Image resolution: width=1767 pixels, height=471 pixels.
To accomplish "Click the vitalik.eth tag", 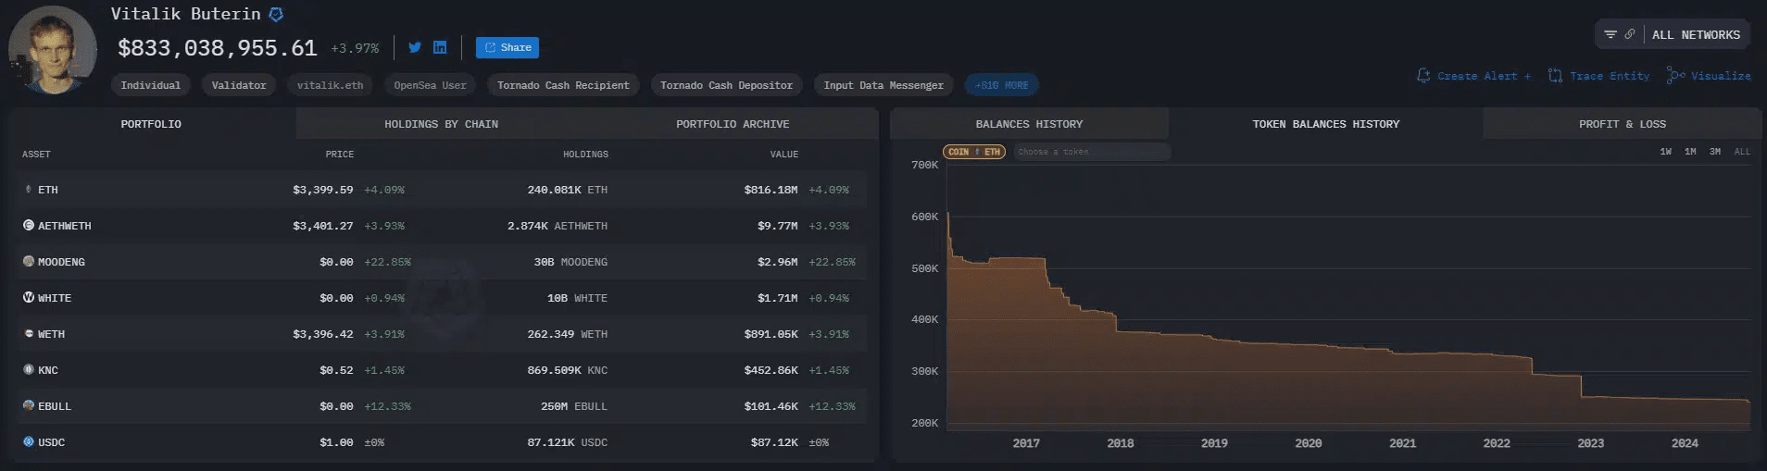I will coord(330,85).
